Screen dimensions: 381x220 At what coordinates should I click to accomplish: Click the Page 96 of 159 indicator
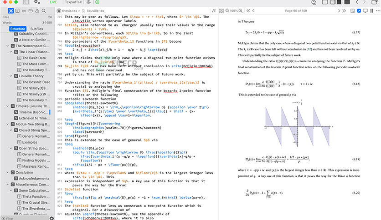[296, 11]
